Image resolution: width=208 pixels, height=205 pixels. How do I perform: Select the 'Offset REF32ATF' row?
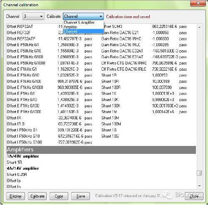point(50,39)
